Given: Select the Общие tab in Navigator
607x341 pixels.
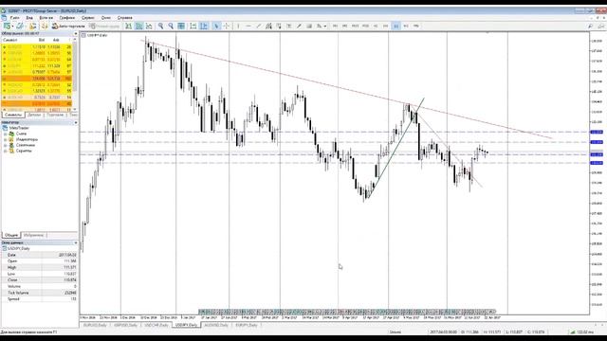Looking at the screenshot, I should pos(11,235).
